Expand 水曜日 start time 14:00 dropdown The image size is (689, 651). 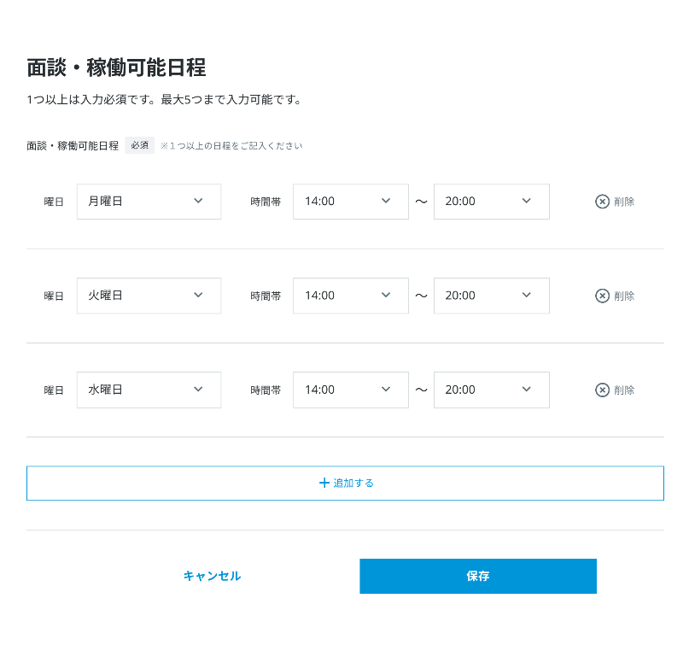pyautogui.click(x=350, y=390)
